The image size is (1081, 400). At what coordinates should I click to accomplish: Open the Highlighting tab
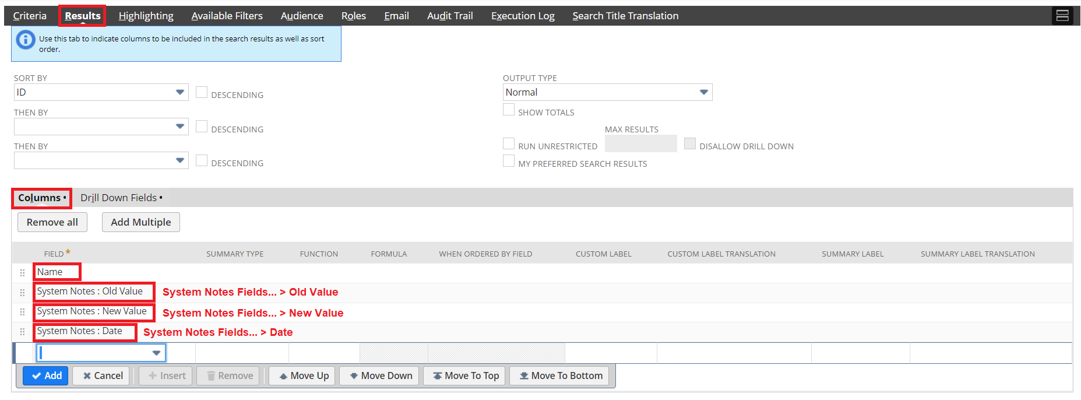click(146, 16)
